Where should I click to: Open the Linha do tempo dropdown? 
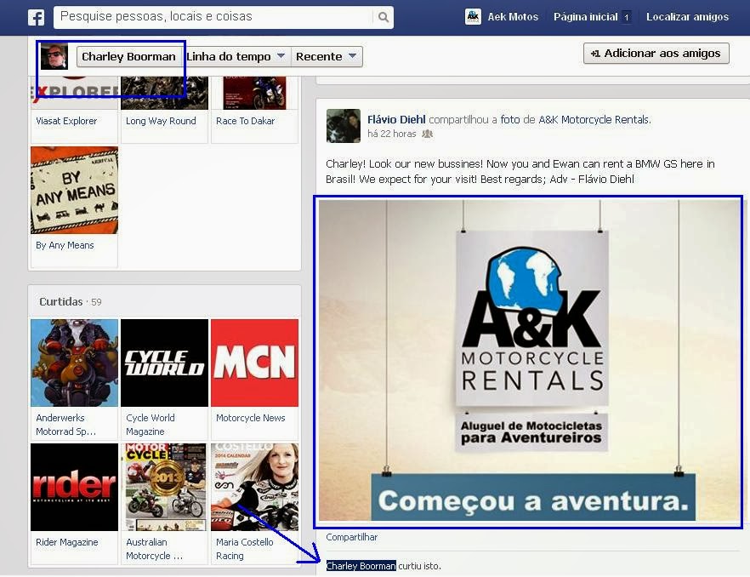tap(236, 56)
